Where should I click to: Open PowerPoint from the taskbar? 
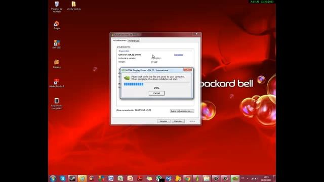(x=130, y=178)
